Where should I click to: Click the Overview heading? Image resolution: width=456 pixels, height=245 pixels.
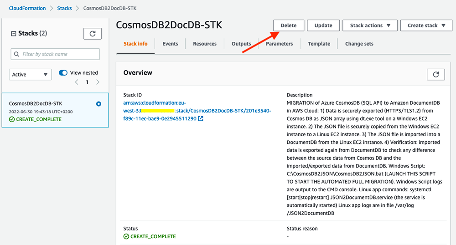coord(138,72)
